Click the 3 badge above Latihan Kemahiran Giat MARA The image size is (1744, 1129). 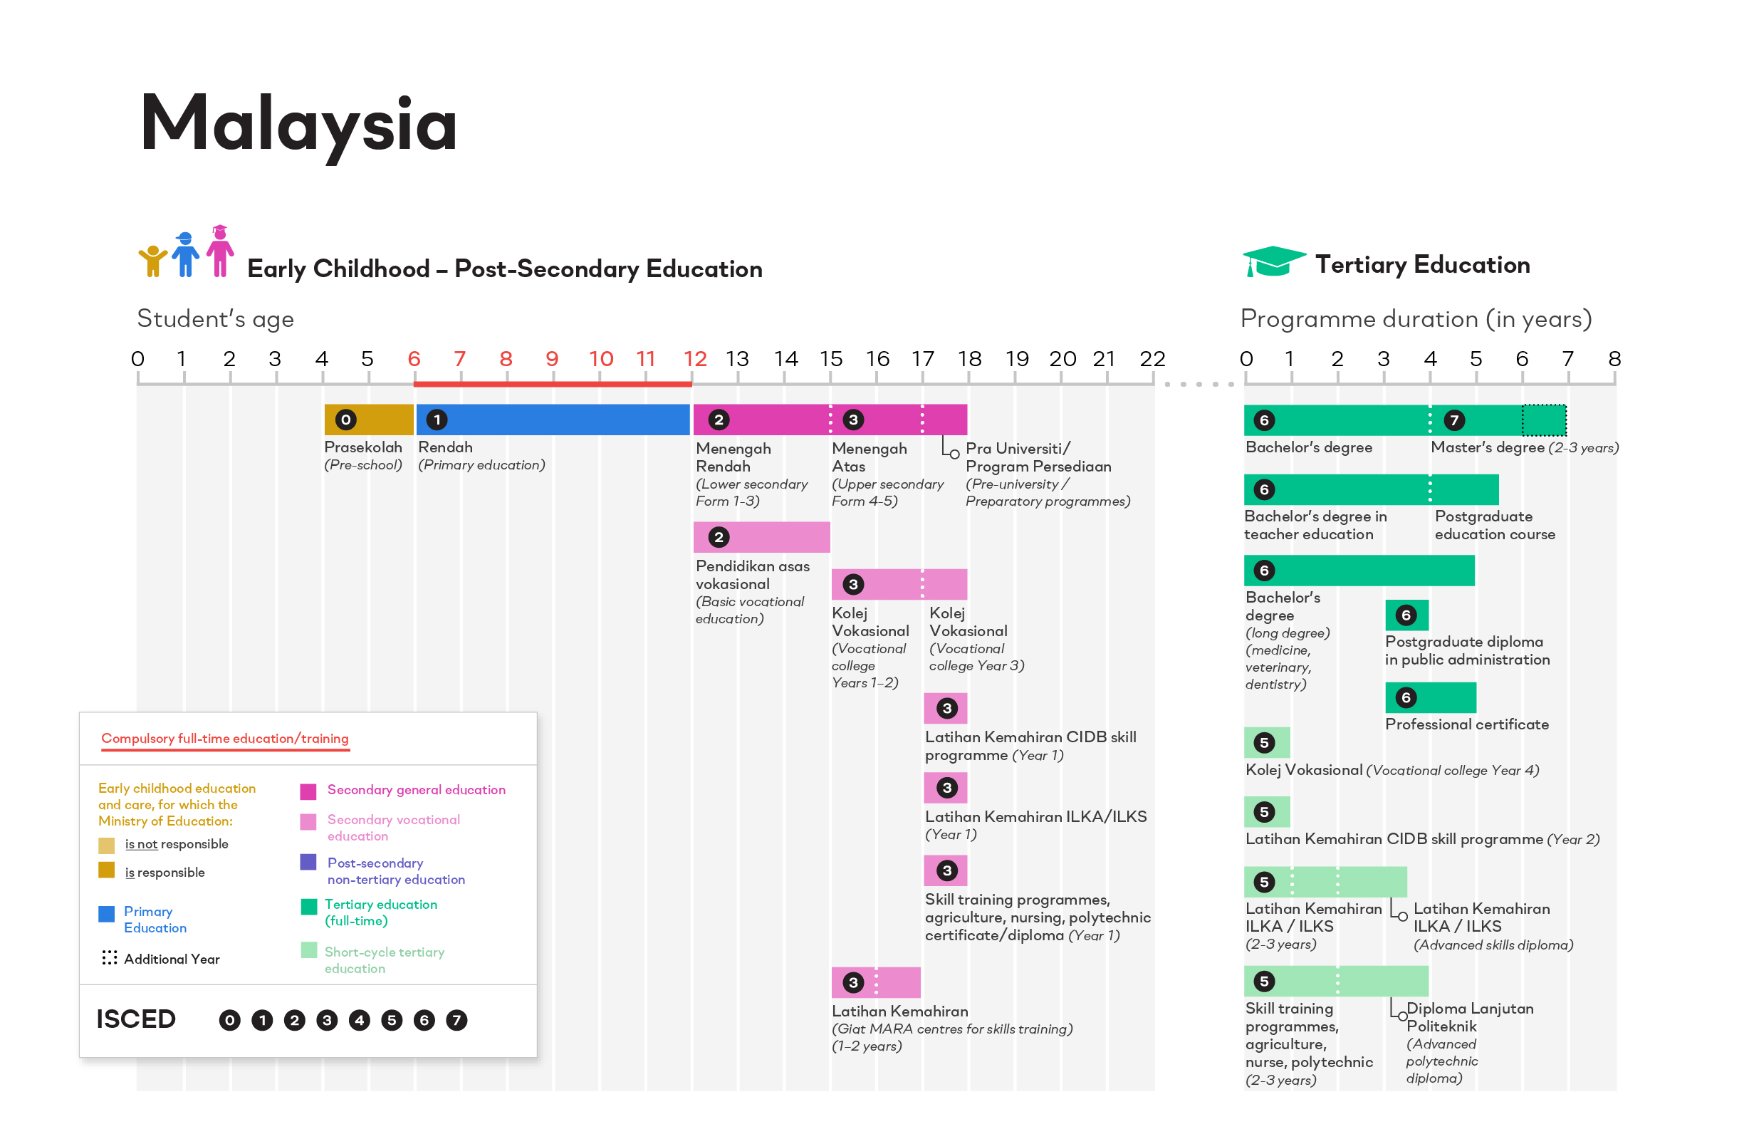click(853, 982)
